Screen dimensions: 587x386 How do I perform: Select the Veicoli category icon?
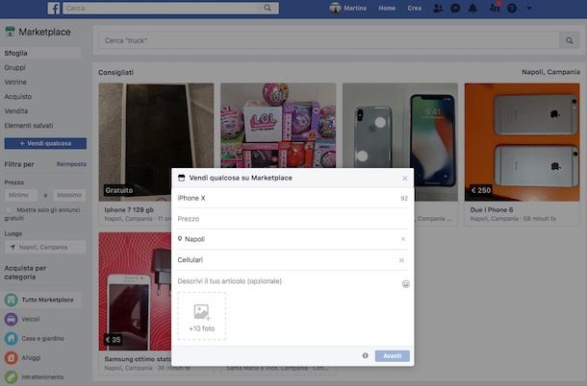tap(11, 319)
